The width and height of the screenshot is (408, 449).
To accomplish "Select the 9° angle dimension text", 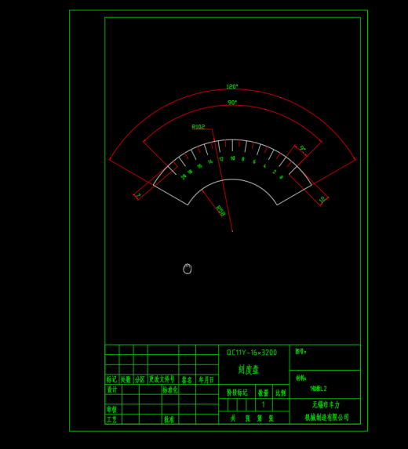I will click(x=303, y=148).
